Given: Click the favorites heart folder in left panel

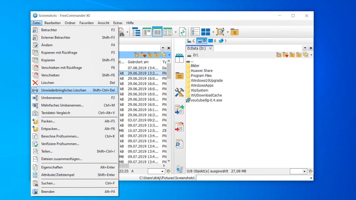Looking at the screenshot, I should click(143, 55).
